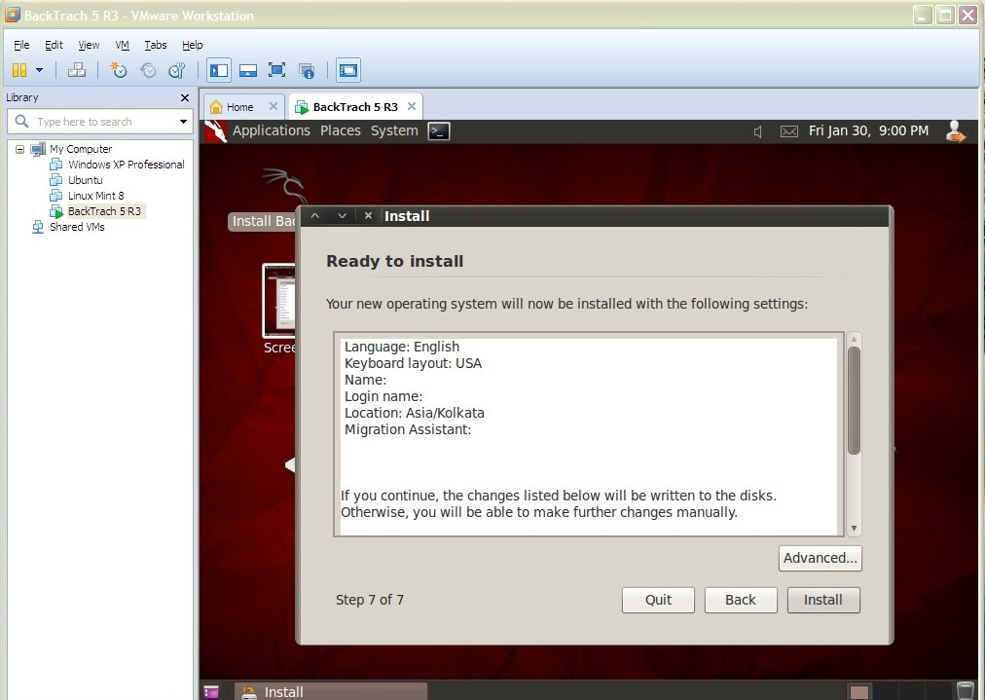Open the power options dropdown arrow
985x700 pixels.
40,70
